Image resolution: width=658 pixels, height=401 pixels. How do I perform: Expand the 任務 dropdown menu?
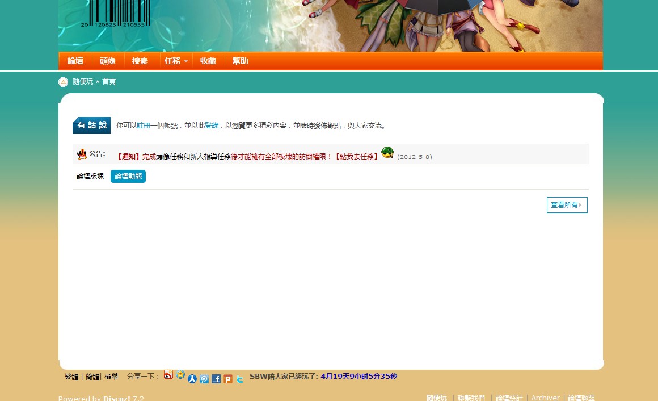176,61
